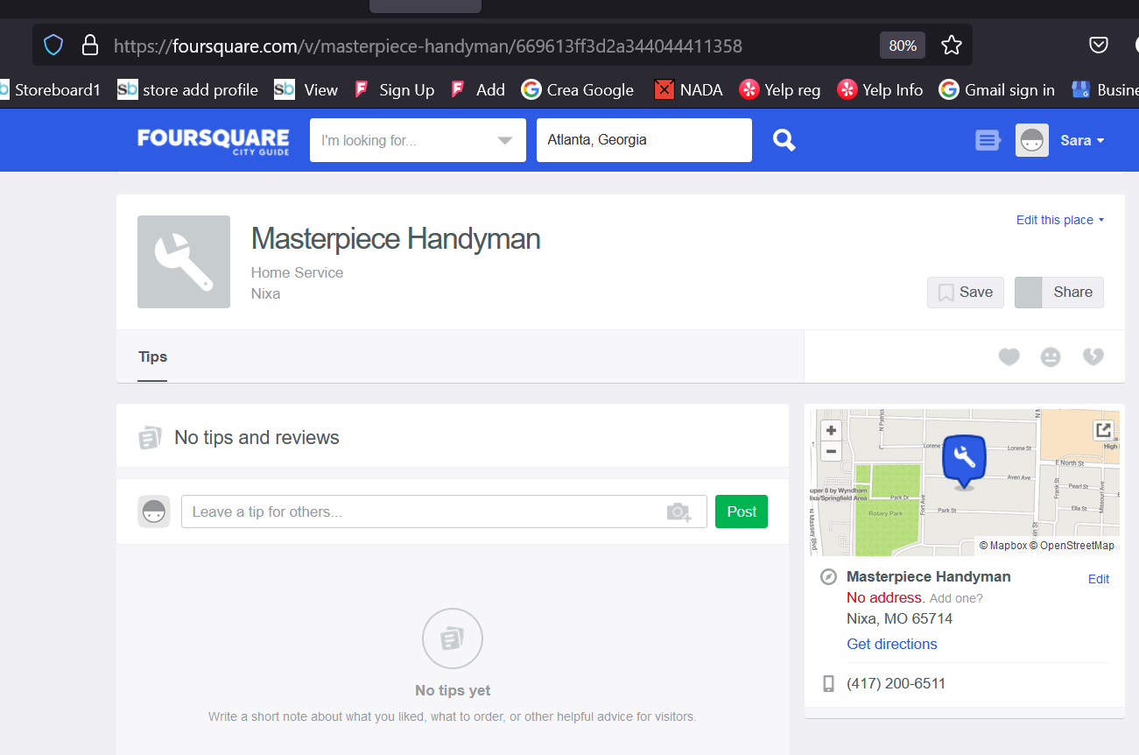The width and height of the screenshot is (1139, 755).
Task: Open the Yelp Info bookmark
Action: (x=880, y=89)
